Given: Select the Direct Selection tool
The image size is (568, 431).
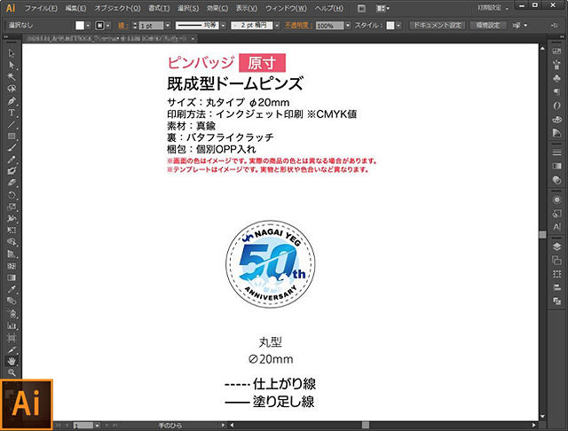Looking at the screenshot, I should click(x=12, y=65).
